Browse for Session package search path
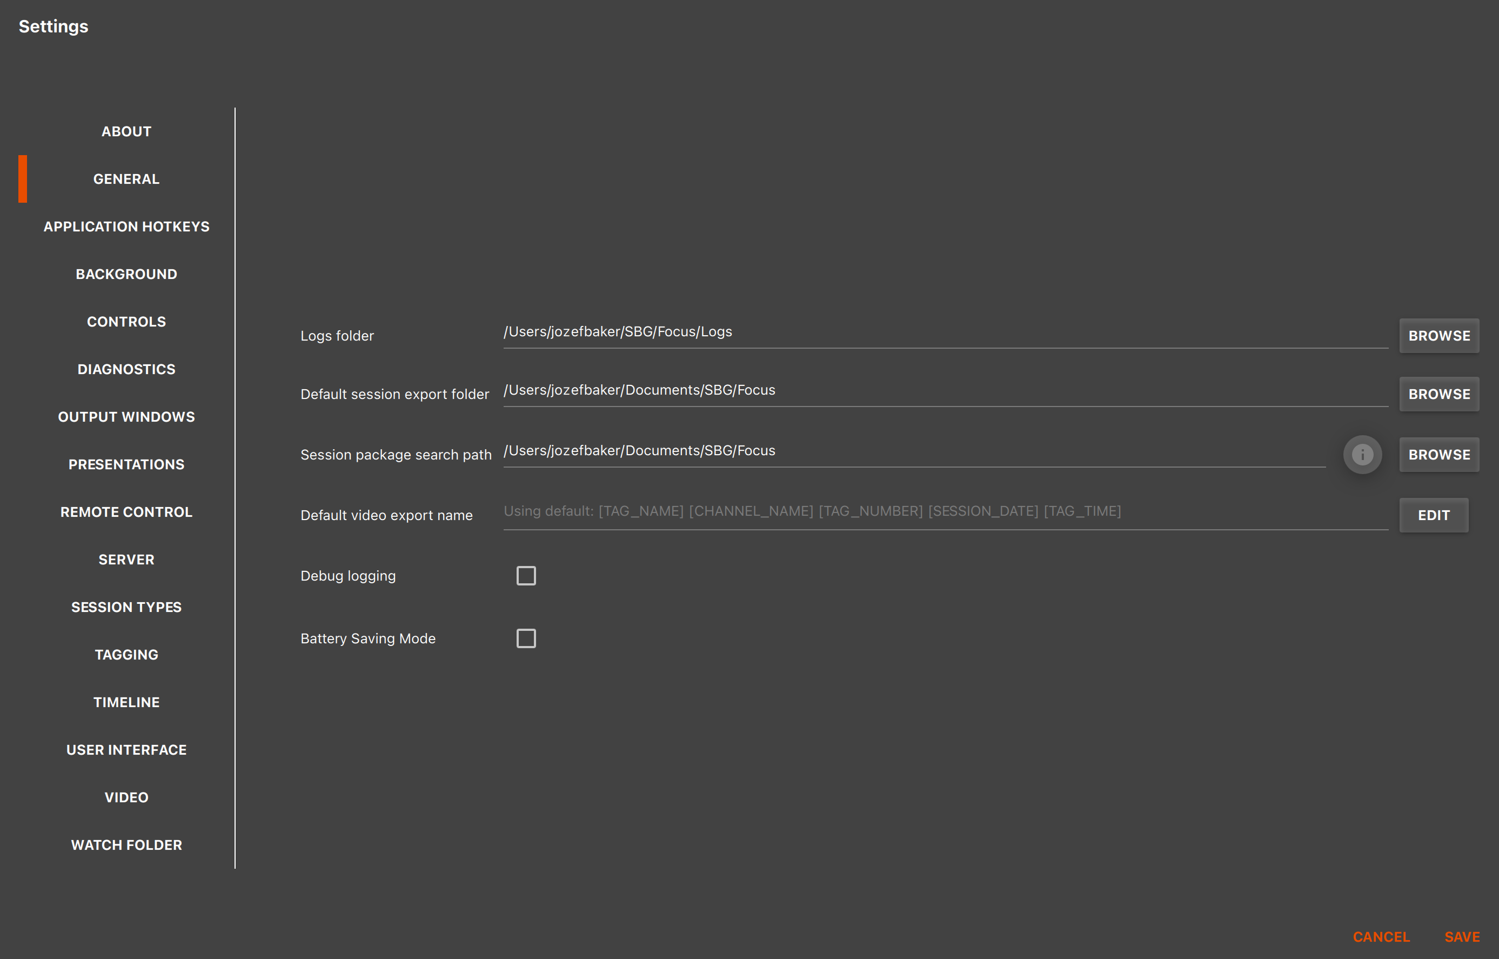The height and width of the screenshot is (959, 1499). 1438,455
